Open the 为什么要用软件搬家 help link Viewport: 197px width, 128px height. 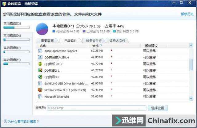click(23, 122)
